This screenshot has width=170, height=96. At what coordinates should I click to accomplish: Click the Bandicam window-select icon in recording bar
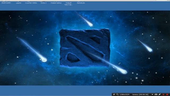click(114, 94)
